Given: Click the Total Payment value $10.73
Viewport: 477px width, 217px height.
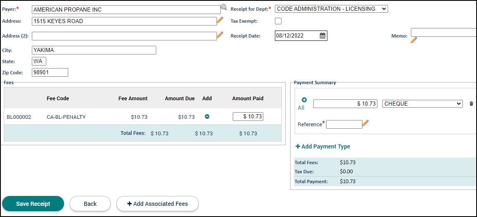Looking at the screenshot, I should (348, 182).
